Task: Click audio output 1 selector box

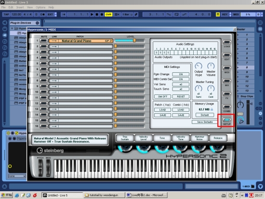Action: [156, 53]
